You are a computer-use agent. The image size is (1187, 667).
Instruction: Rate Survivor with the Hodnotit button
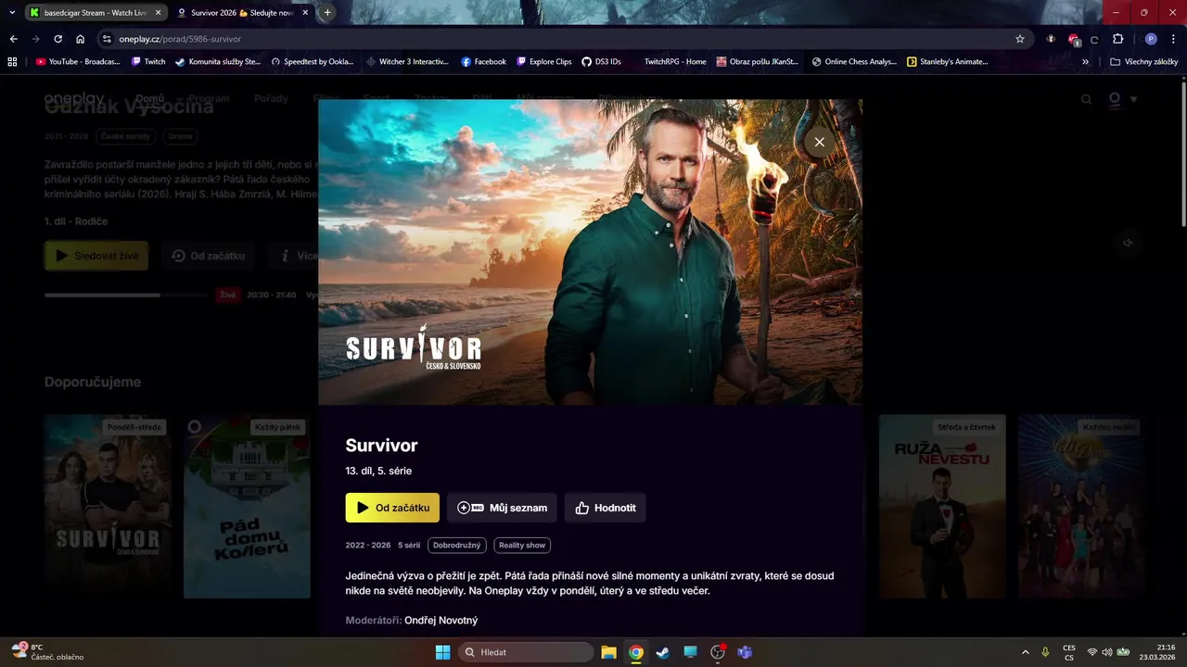606,508
